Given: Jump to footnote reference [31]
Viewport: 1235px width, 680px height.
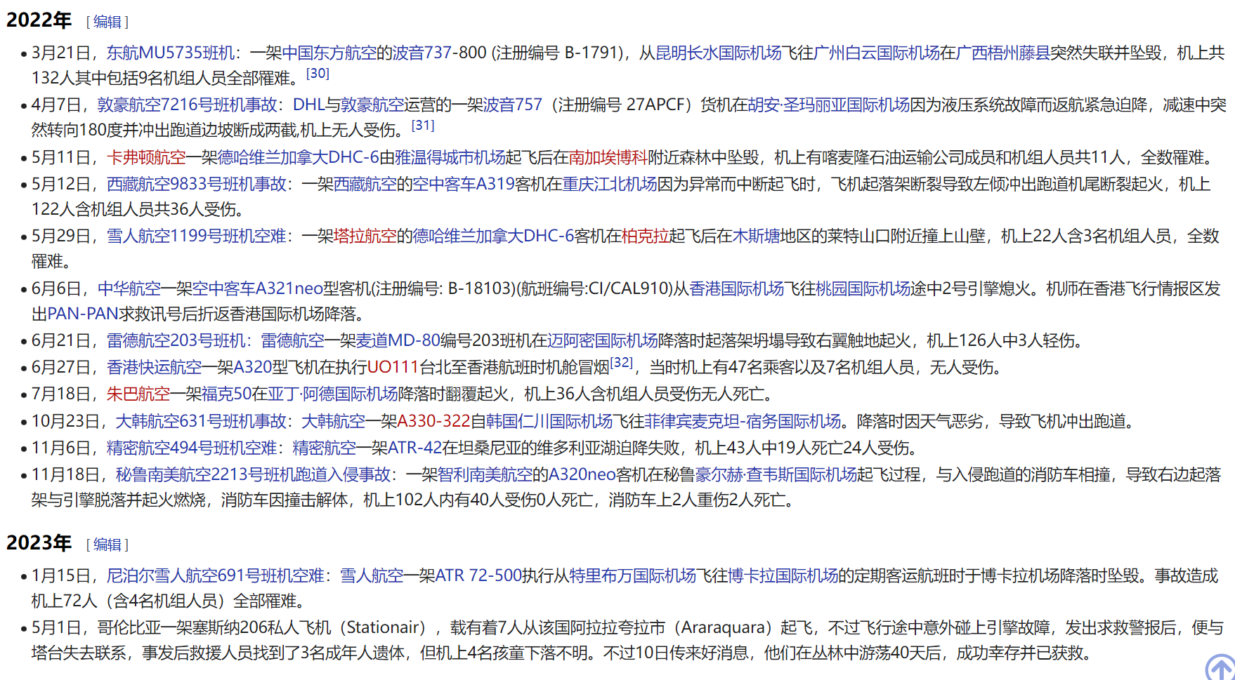Looking at the screenshot, I should 423,125.
